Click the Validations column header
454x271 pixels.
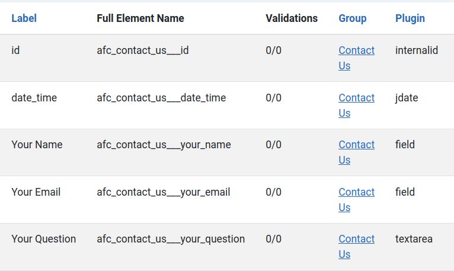(292, 18)
